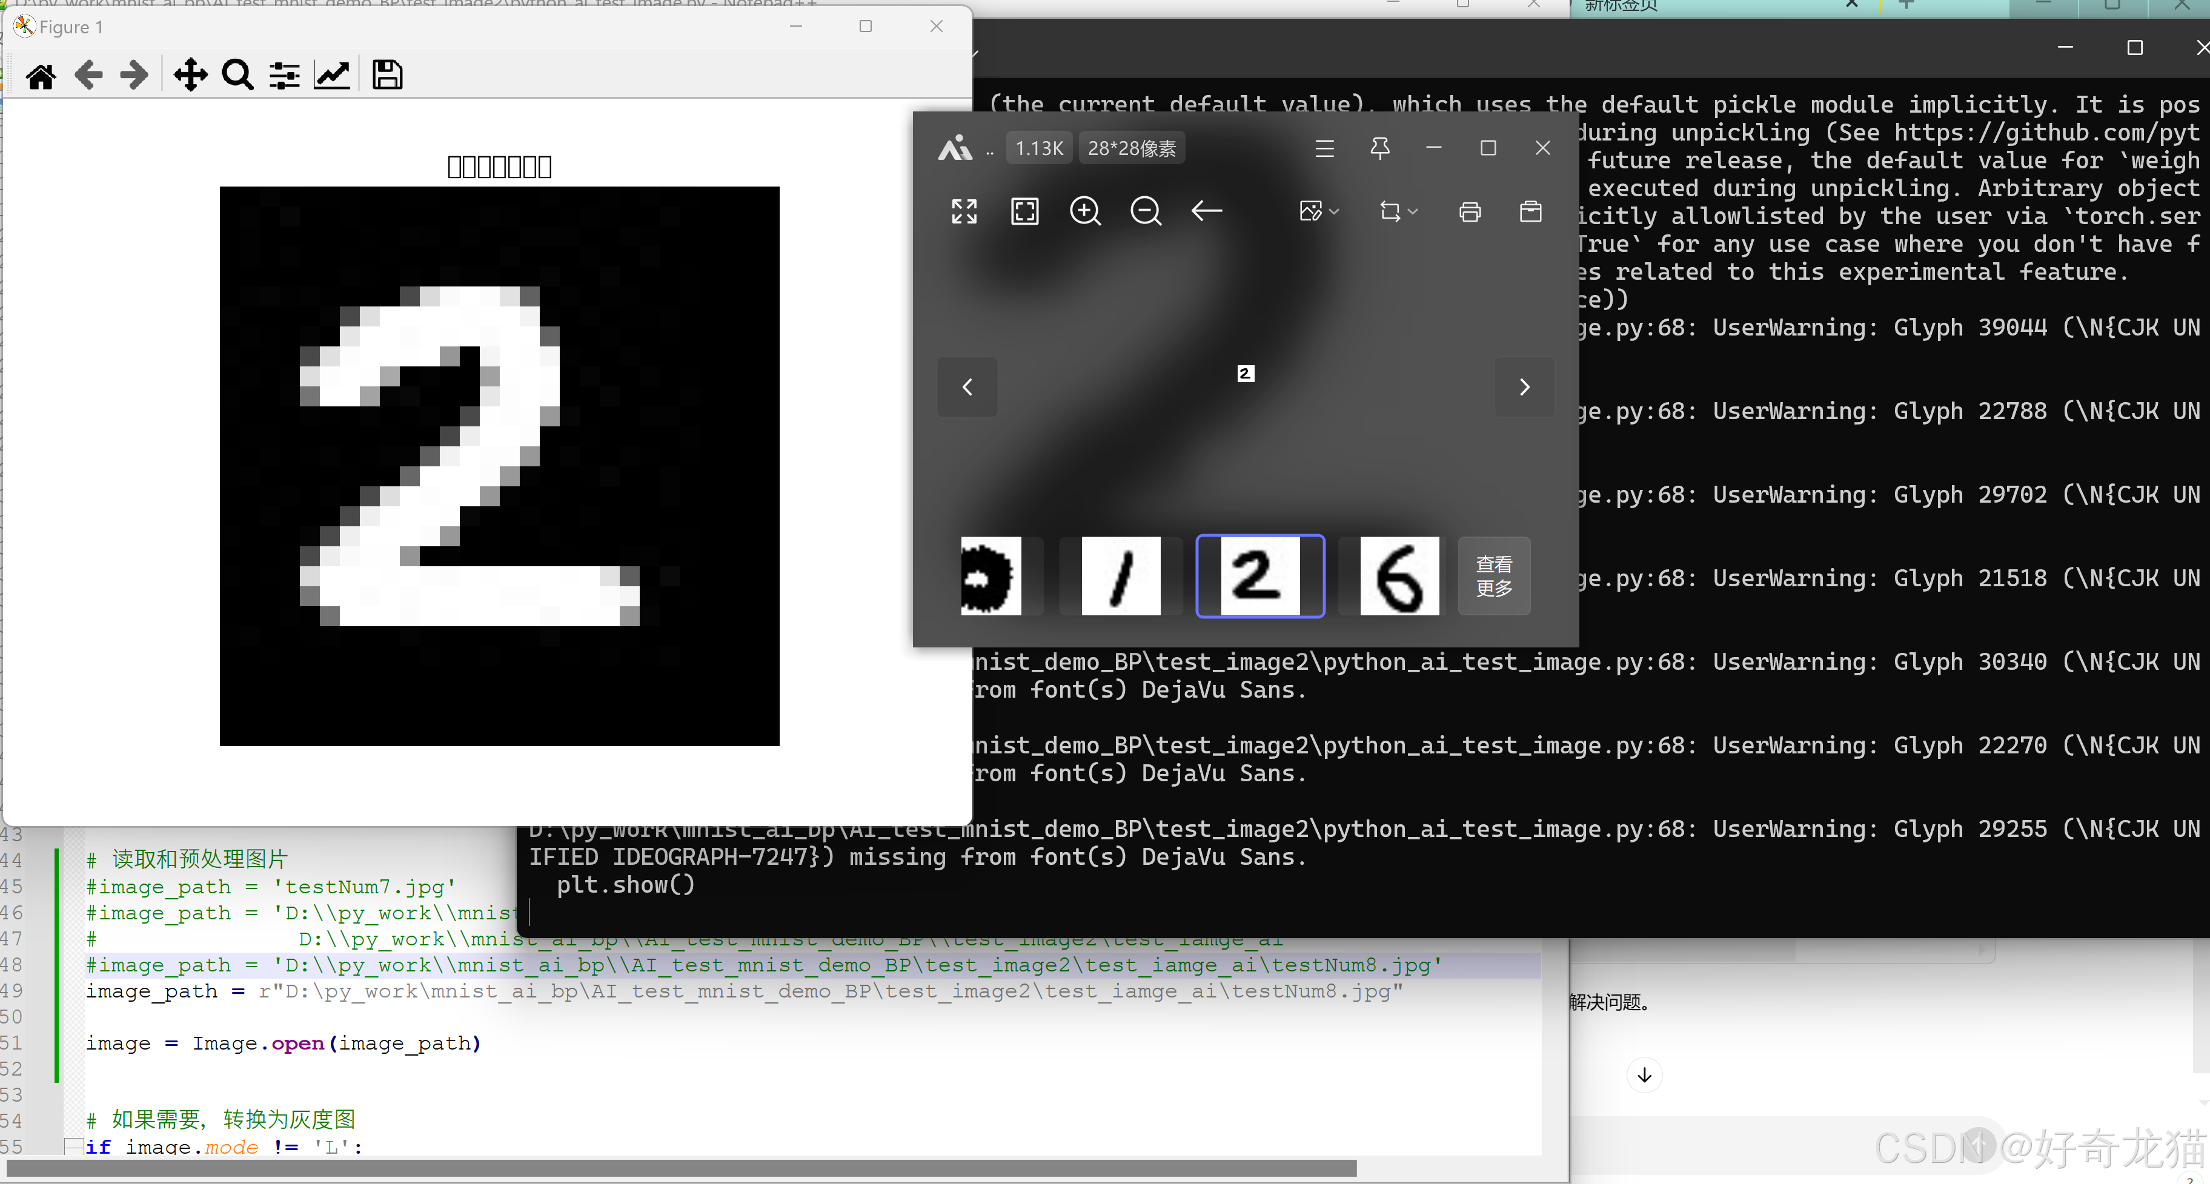
Task: Print the image from viewer toolbar
Action: 1470,211
